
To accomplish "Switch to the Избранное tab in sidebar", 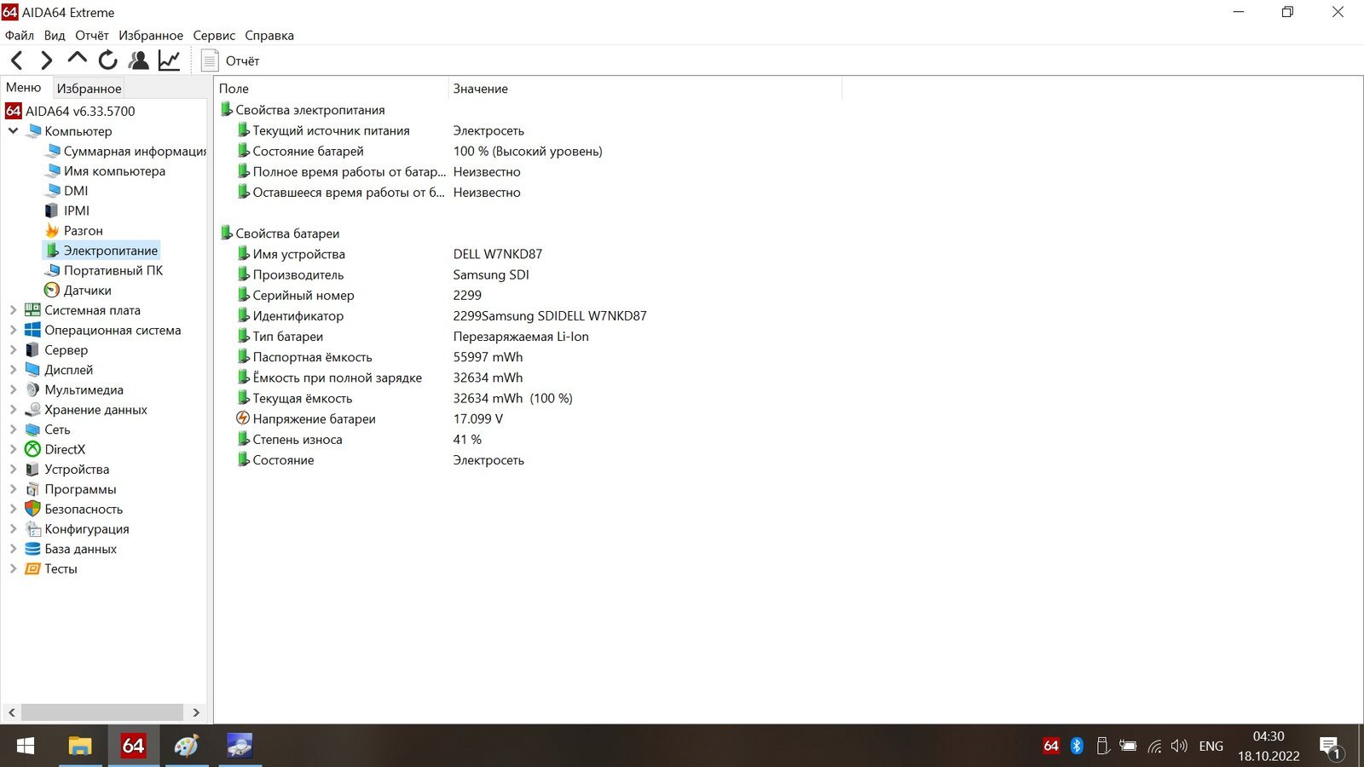I will pos(90,88).
